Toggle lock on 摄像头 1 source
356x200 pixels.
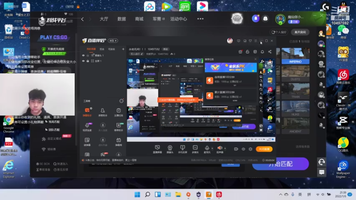[88, 55]
